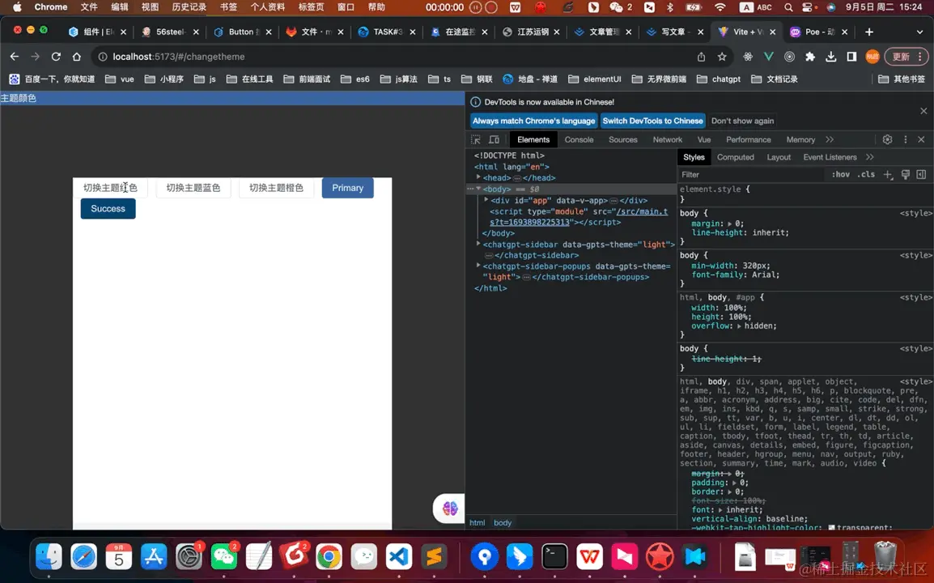Image resolution: width=934 pixels, height=583 pixels.
Task: Open DevTools three-dot customize menu
Action: (906, 139)
